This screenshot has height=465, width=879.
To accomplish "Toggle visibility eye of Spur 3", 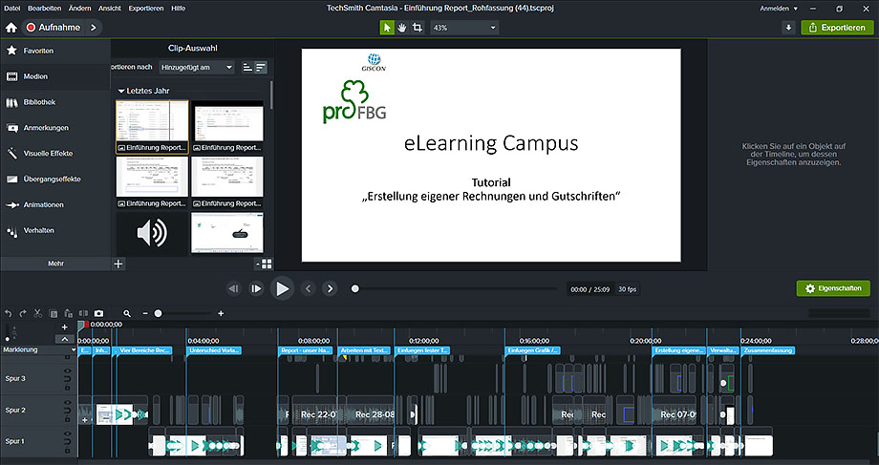I will [x=67, y=371].
